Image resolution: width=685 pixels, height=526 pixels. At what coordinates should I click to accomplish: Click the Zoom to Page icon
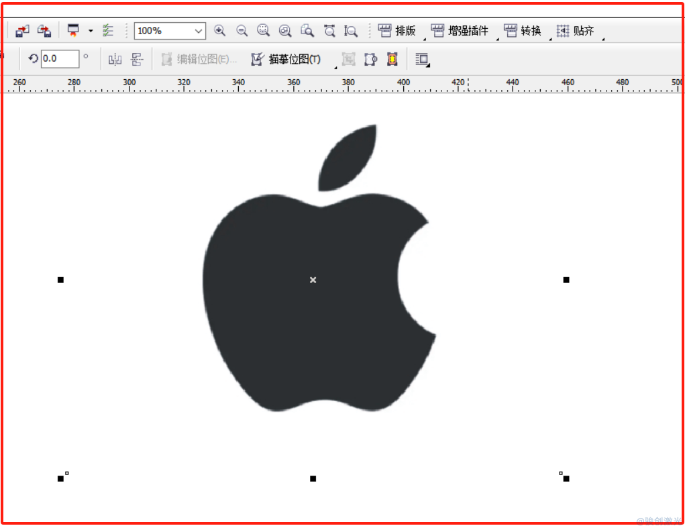pyautogui.click(x=307, y=31)
